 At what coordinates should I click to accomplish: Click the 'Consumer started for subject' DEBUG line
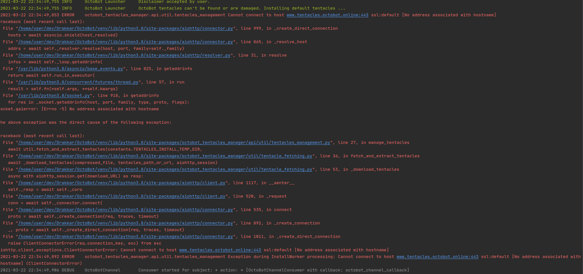coord(205,270)
